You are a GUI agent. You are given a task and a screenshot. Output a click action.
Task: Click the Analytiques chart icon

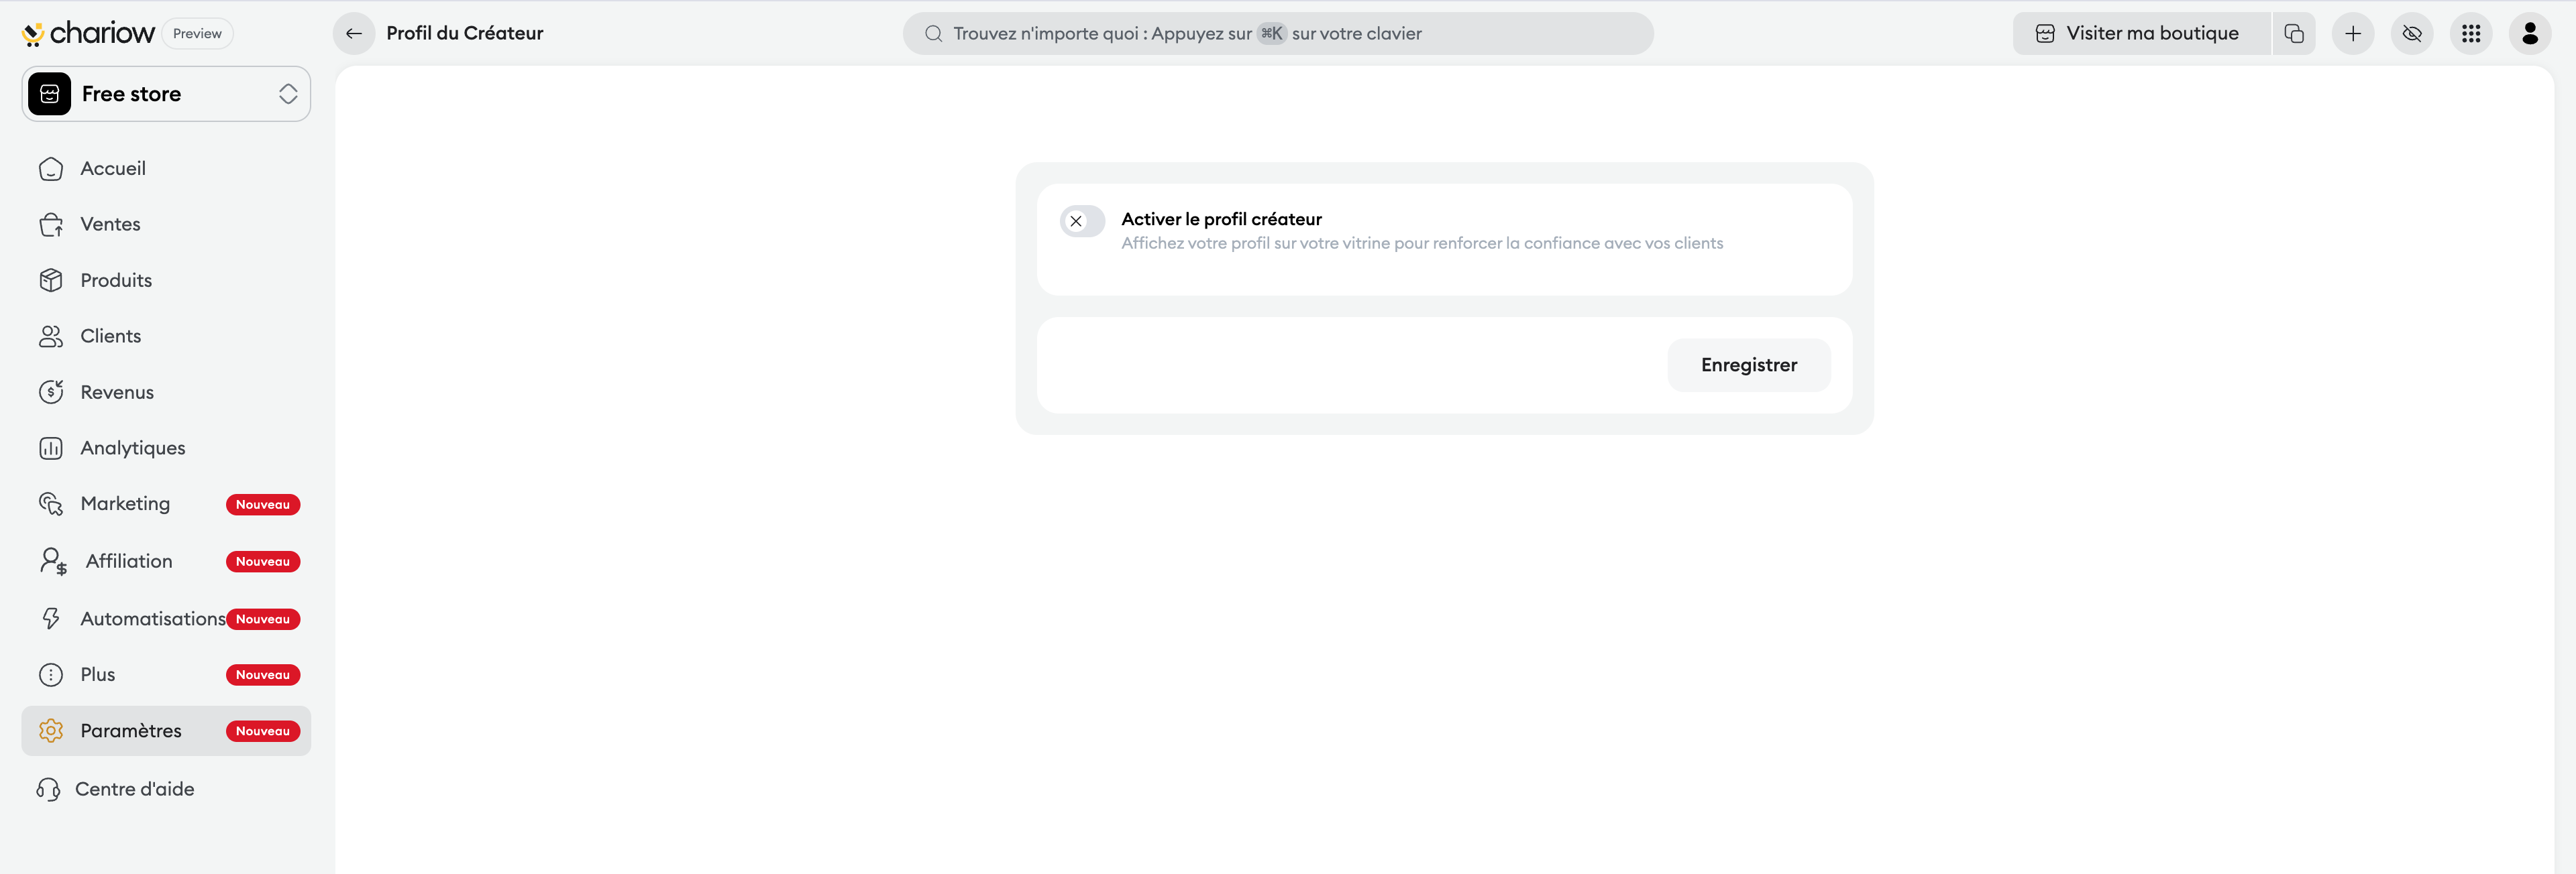[x=51, y=448]
